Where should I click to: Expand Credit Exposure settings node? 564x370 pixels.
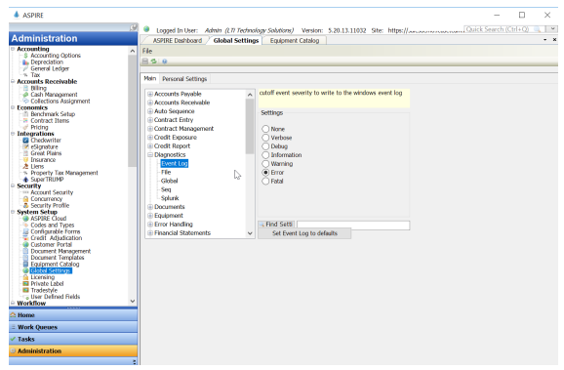click(150, 138)
